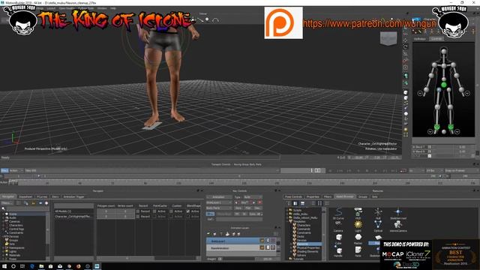This screenshot has width=480, height=270.
Task: Open the Animation dropdown in Key Controls
Action: point(219,197)
